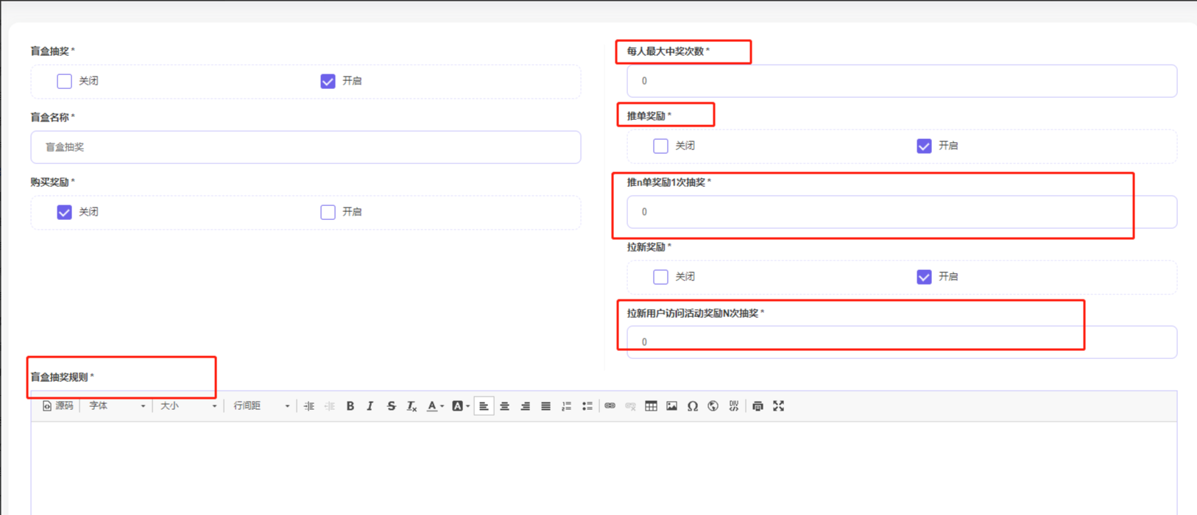Toggle italic formatting in the editor

point(370,406)
